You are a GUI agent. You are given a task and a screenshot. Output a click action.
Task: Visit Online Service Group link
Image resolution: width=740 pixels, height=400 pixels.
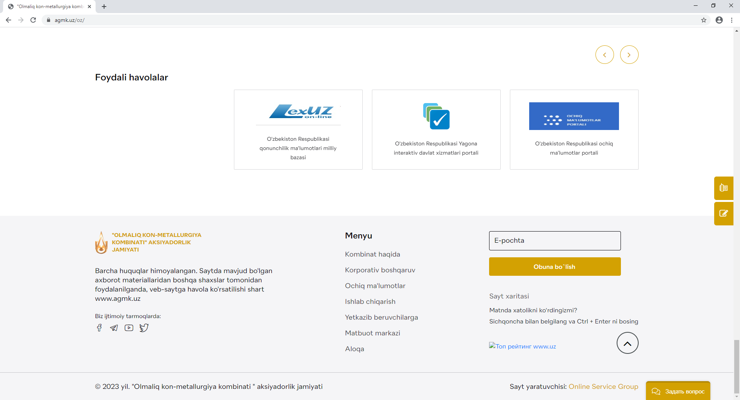point(603,387)
